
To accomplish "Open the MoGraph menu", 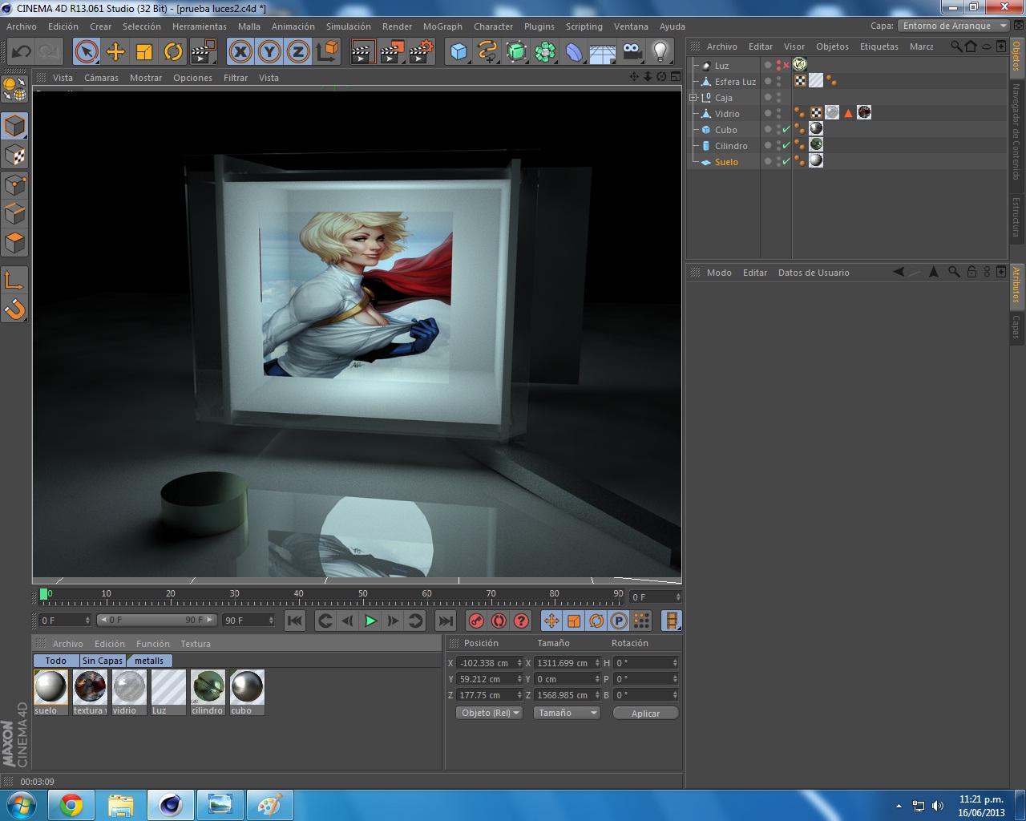I will 442,26.
